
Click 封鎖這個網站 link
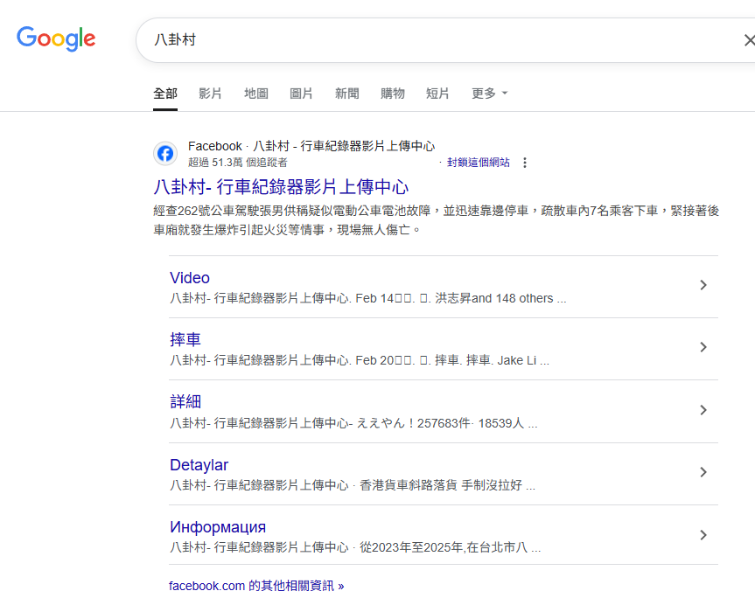(479, 163)
